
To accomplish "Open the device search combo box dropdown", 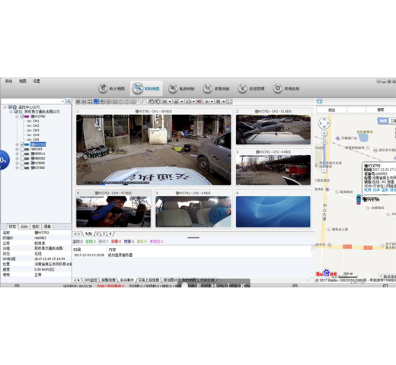I will pyautogui.click(x=62, y=101).
